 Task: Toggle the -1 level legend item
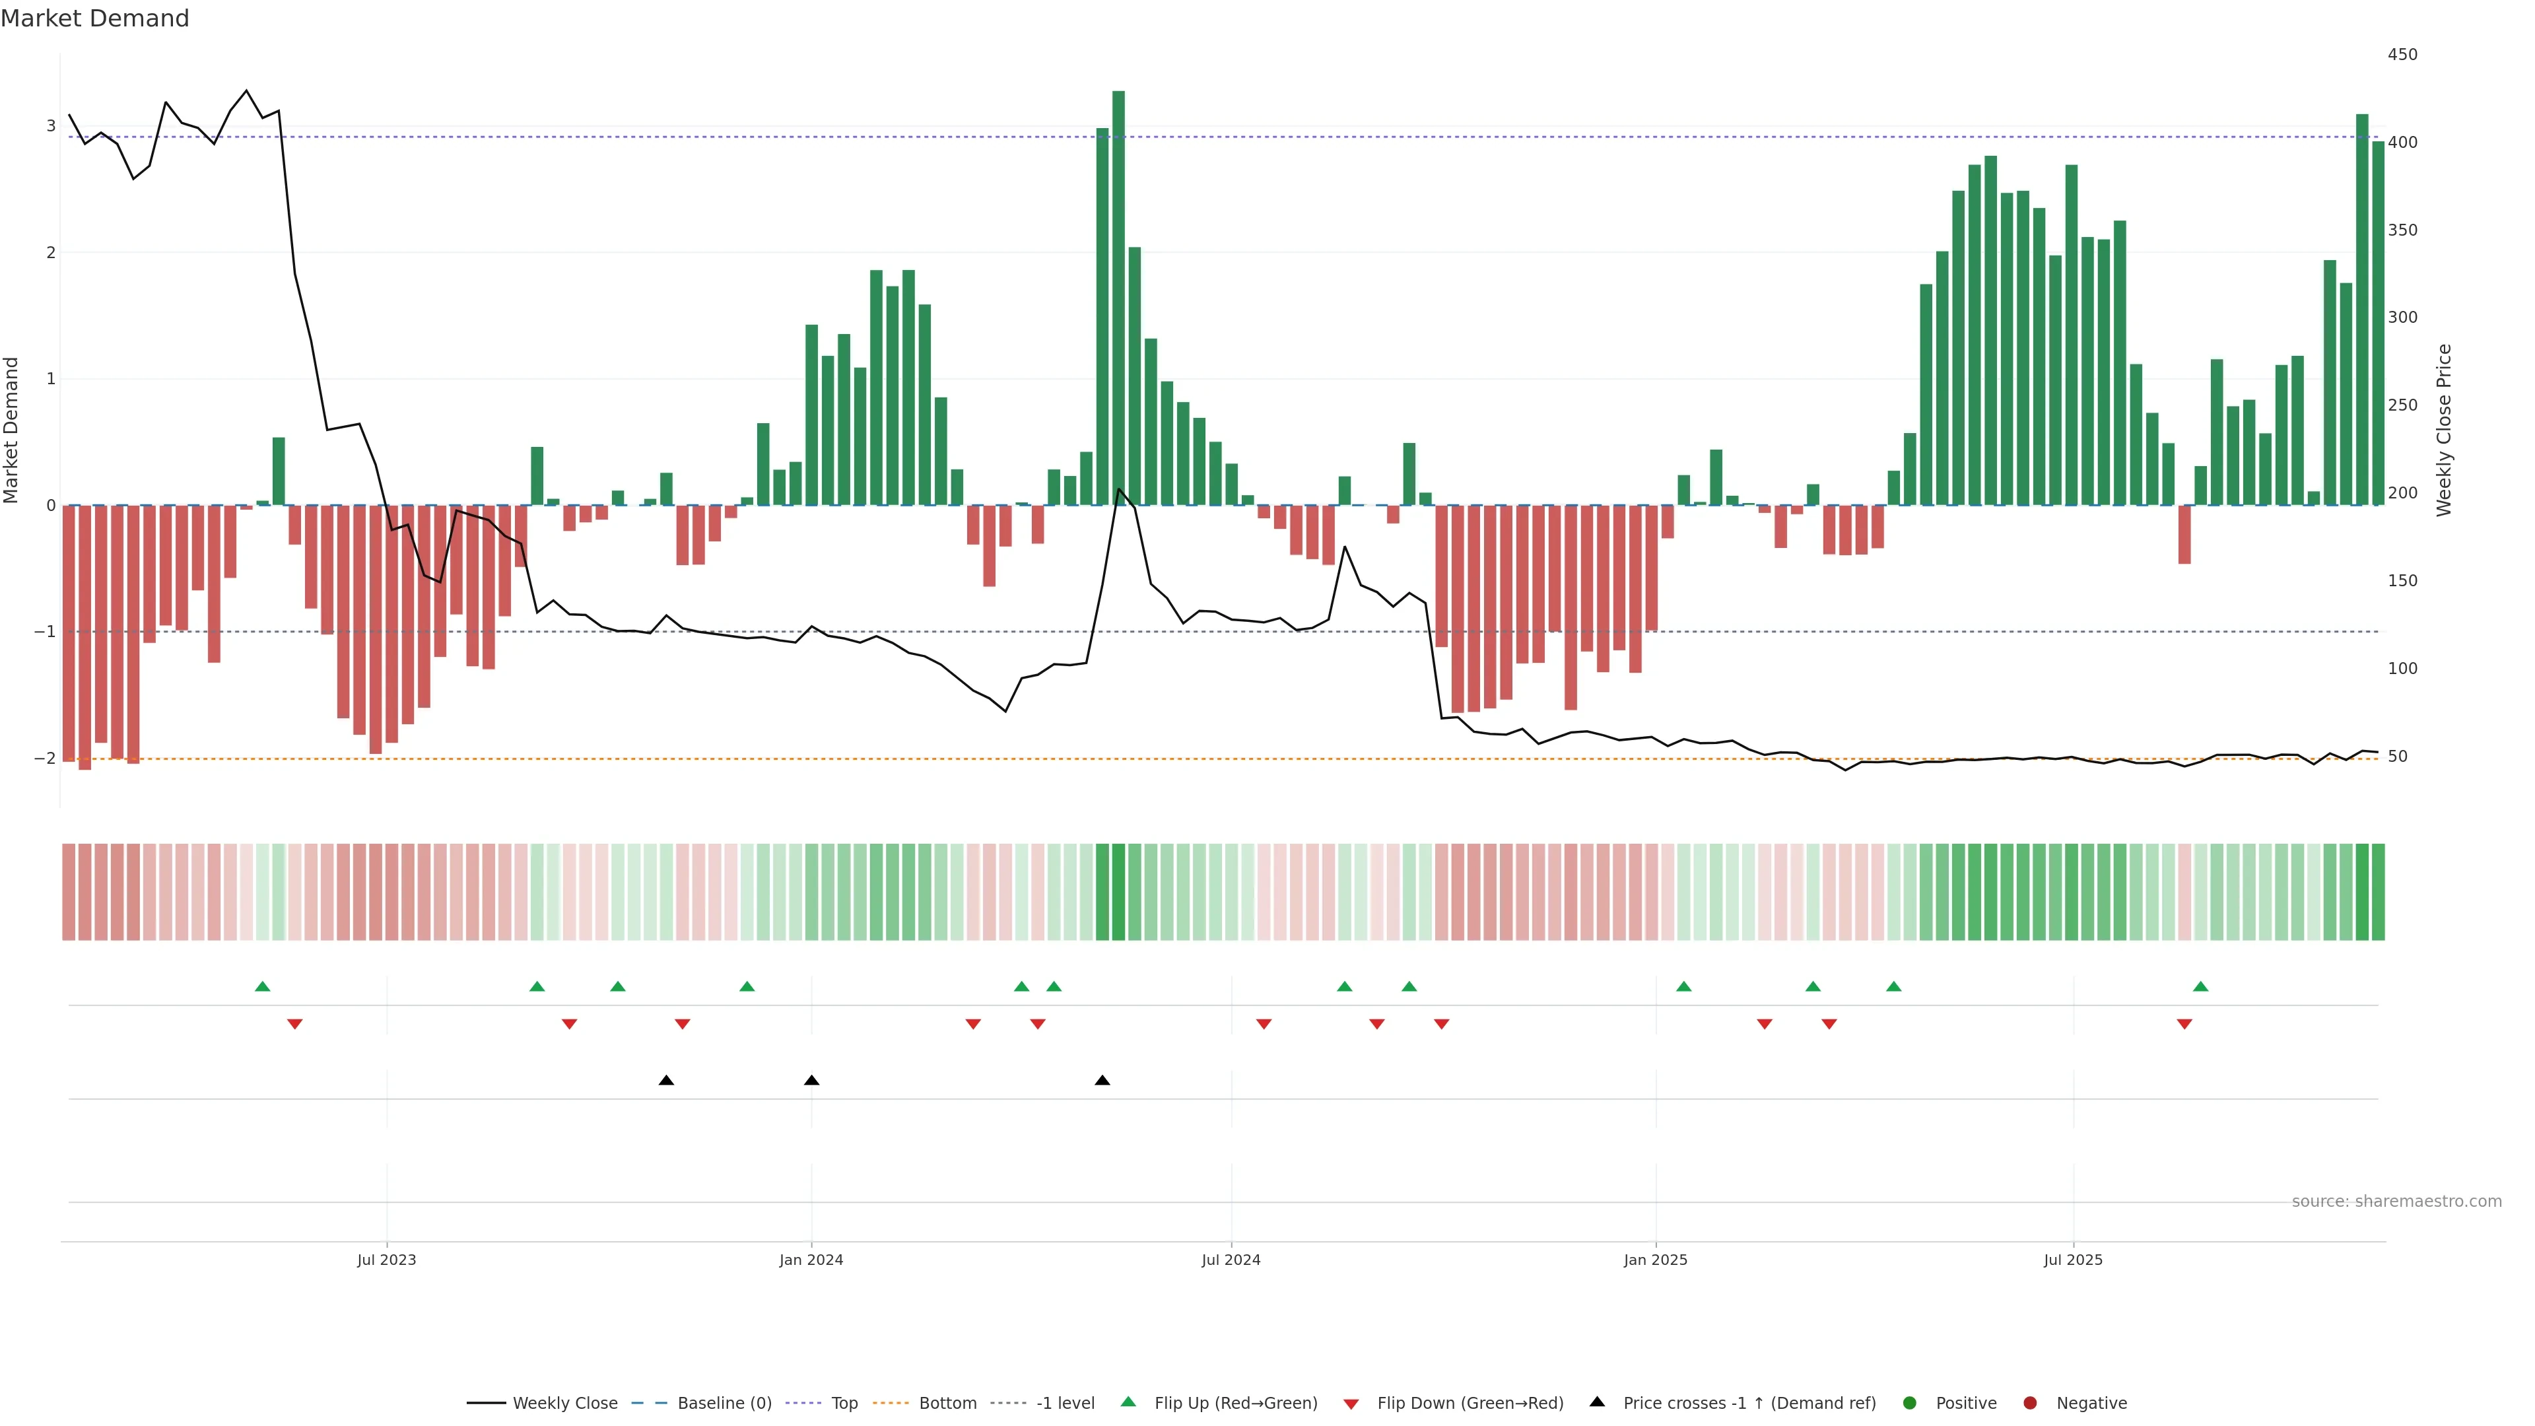pos(1065,1404)
